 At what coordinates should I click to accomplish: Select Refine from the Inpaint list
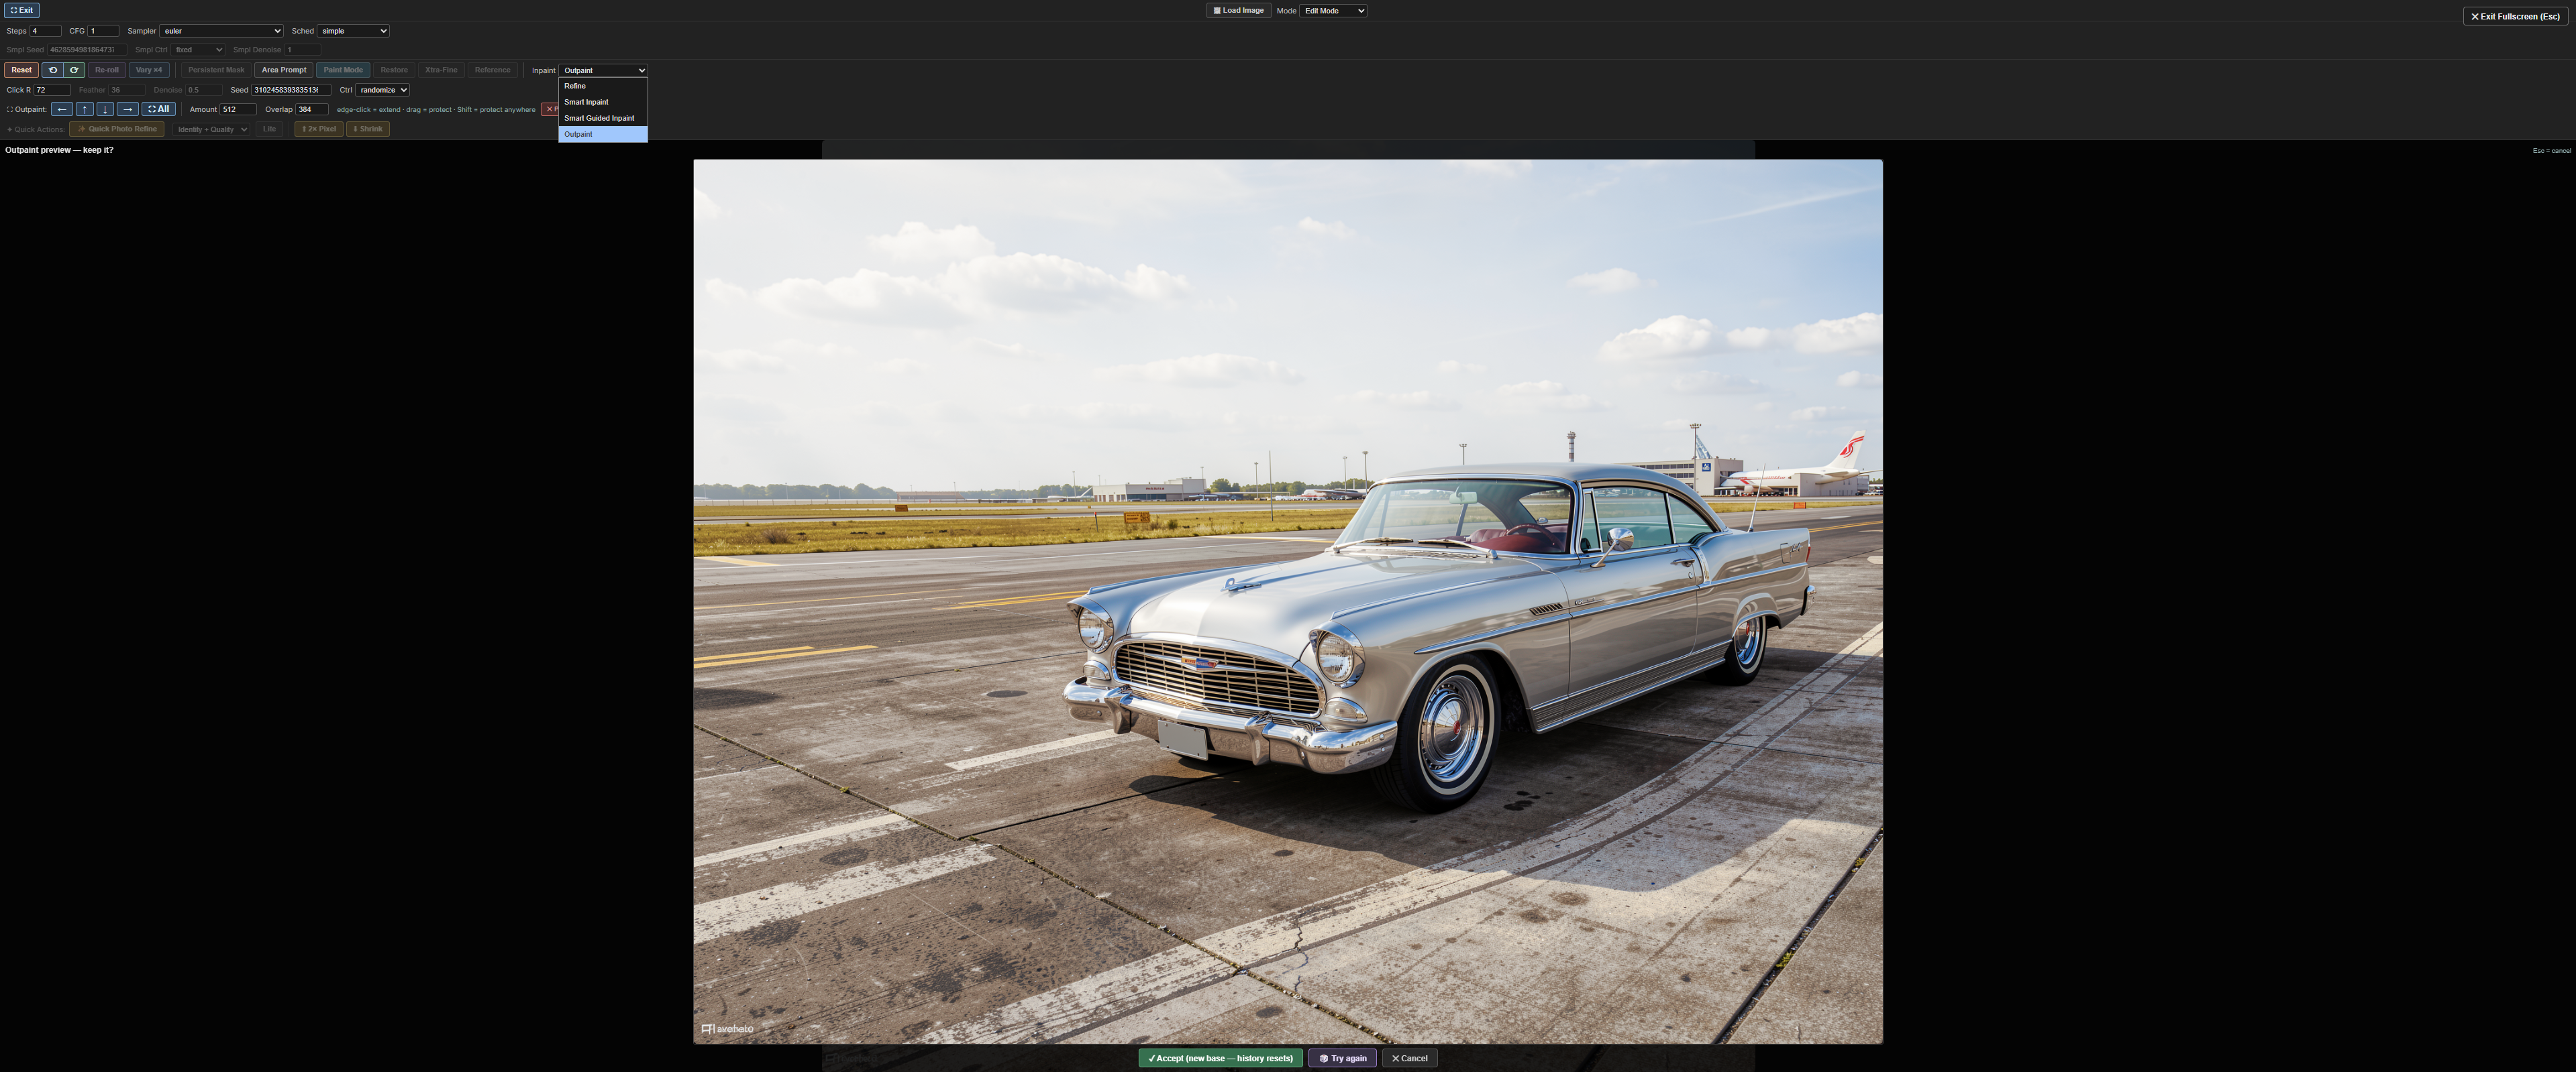coord(603,86)
